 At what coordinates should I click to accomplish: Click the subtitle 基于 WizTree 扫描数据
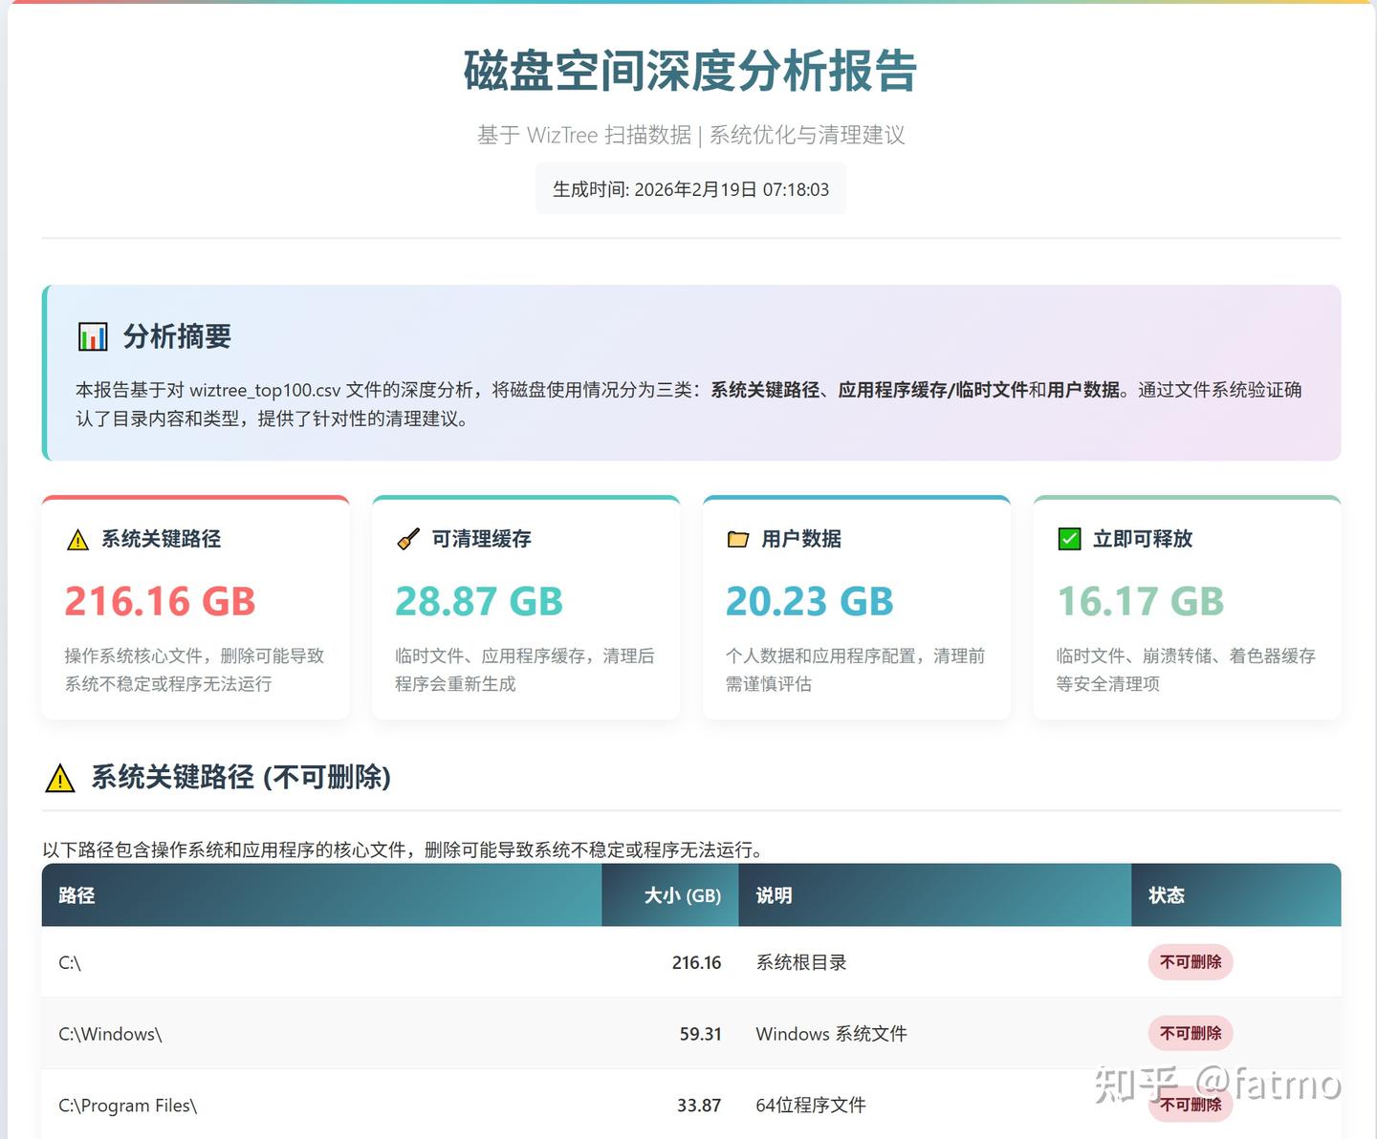[x=584, y=135]
